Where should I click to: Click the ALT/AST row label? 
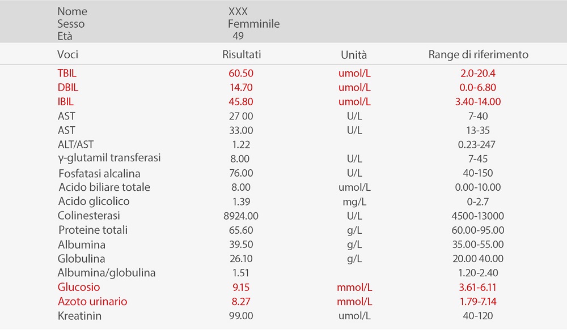point(75,144)
